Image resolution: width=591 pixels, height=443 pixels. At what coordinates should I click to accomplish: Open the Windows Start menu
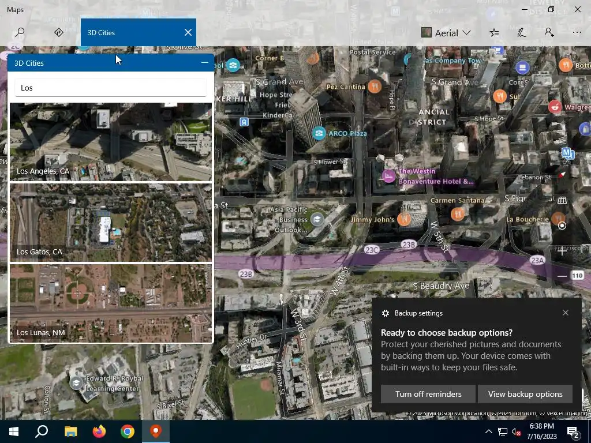coord(14,431)
